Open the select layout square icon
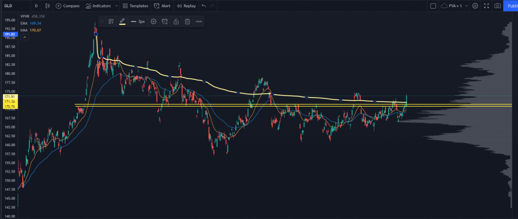Screen dimensions: 518x219 [x=433, y=6]
